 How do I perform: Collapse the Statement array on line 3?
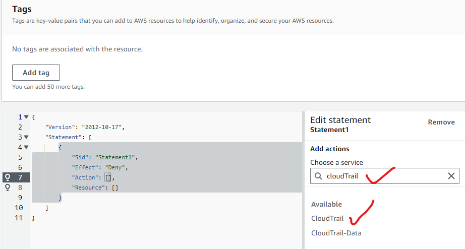pyautogui.click(x=26, y=137)
